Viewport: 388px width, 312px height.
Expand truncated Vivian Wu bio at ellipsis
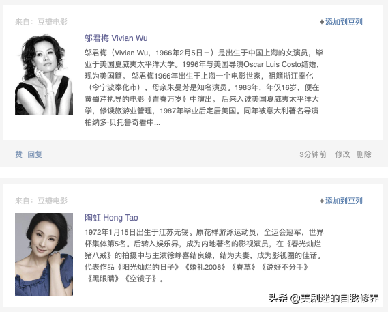point(157,122)
